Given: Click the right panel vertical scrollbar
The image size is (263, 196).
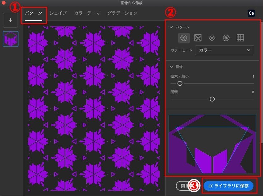Looking at the screenshot, I should [x=262, y=83].
